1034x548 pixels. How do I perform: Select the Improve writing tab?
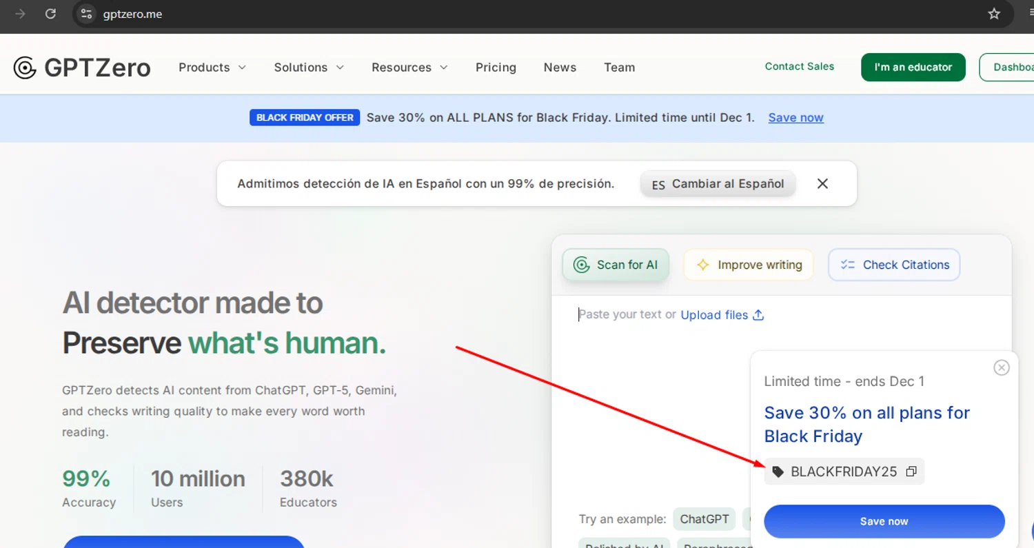click(749, 265)
